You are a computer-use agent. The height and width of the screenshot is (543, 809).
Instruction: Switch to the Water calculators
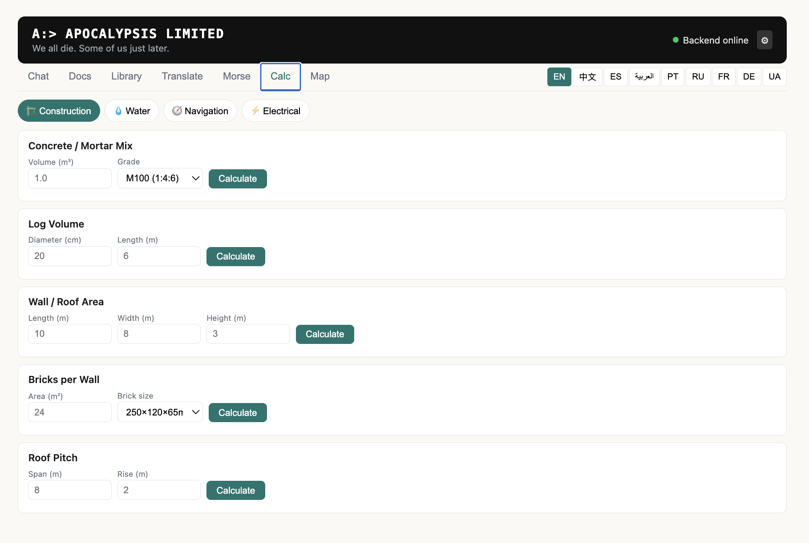132,111
